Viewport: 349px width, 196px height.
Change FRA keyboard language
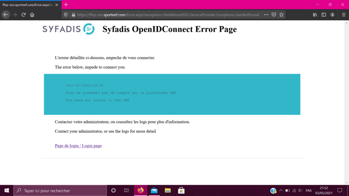click(309, 191)
